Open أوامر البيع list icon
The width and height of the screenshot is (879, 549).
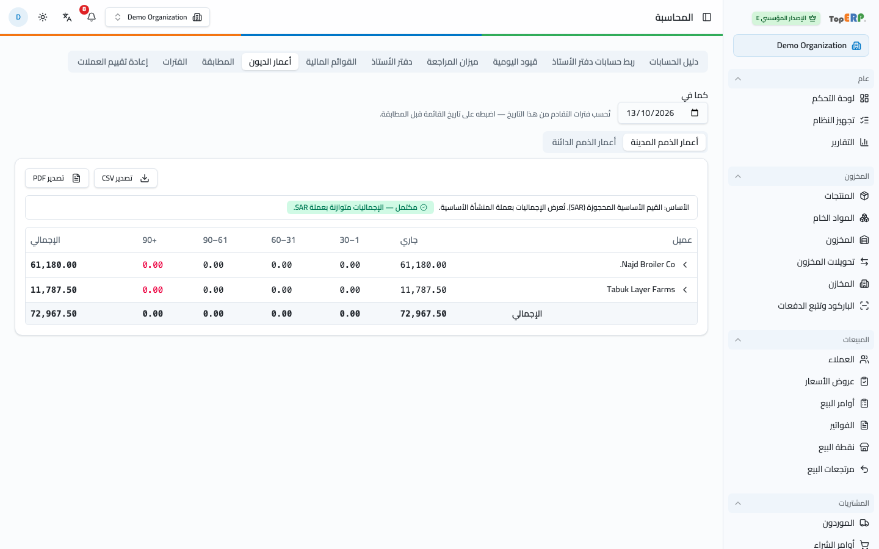click(x=864, y=403)
